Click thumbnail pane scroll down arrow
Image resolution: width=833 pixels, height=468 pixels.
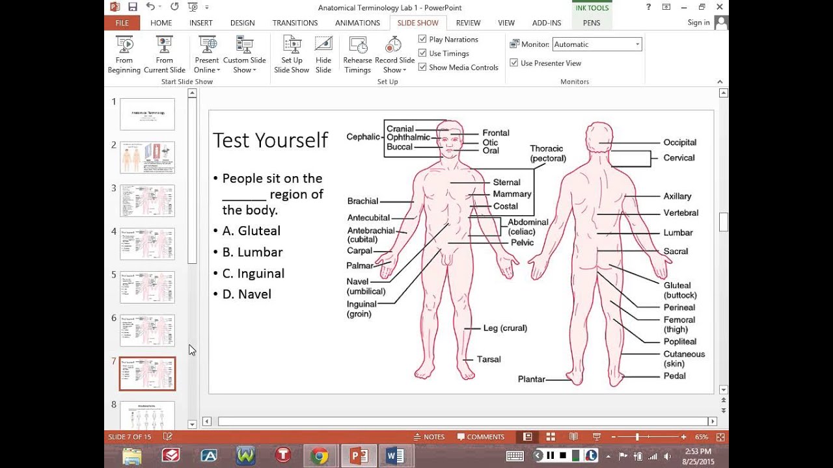192,424
